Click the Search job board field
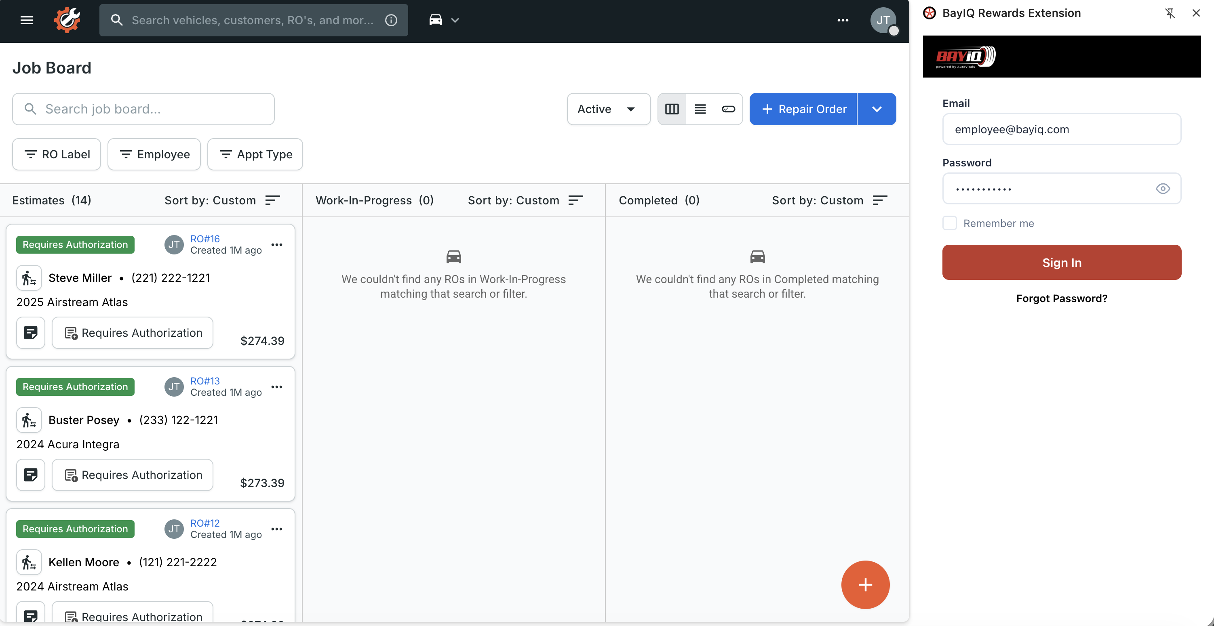 point(143,109)
